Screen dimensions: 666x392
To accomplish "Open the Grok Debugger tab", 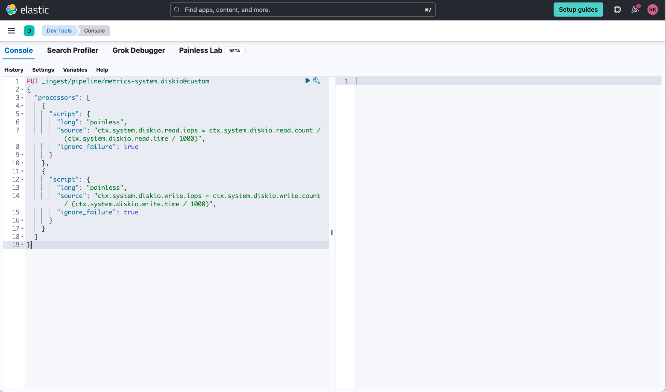I will click(139, 50).
